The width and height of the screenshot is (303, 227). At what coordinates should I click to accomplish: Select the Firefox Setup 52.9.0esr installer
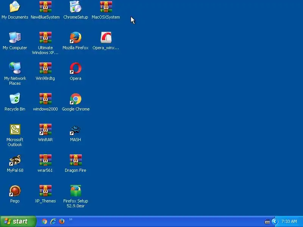coord(75,191)
